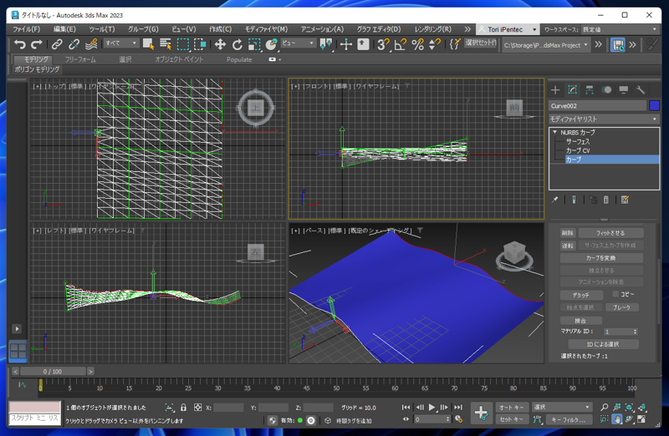Click the Use Pivot Point Center icon

[326, 44]
